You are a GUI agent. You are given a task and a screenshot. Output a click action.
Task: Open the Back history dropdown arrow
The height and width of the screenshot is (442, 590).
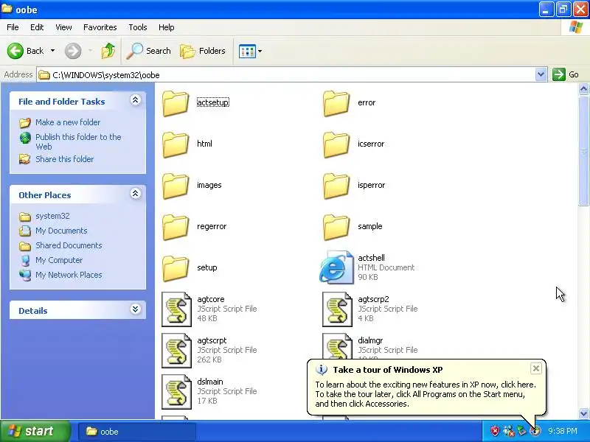[x=52, y=51]
